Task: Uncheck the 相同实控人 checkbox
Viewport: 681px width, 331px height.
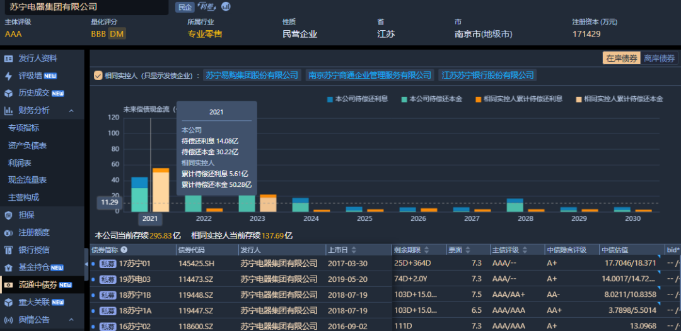Action: tap(98, 76)
